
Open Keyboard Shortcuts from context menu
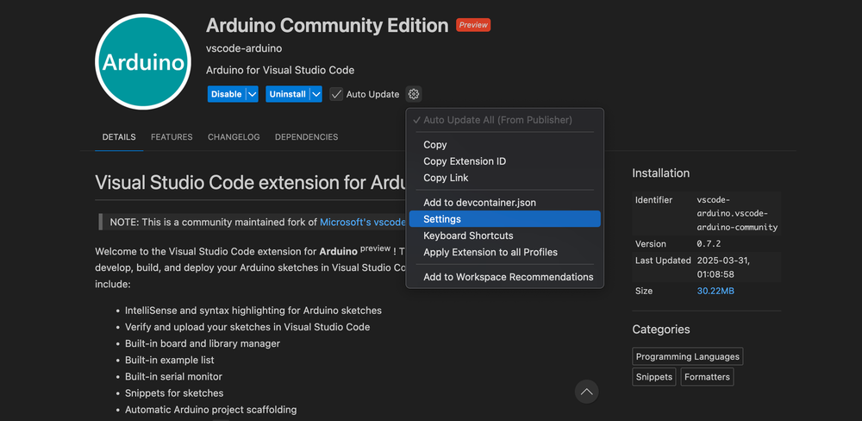[468, 236]
